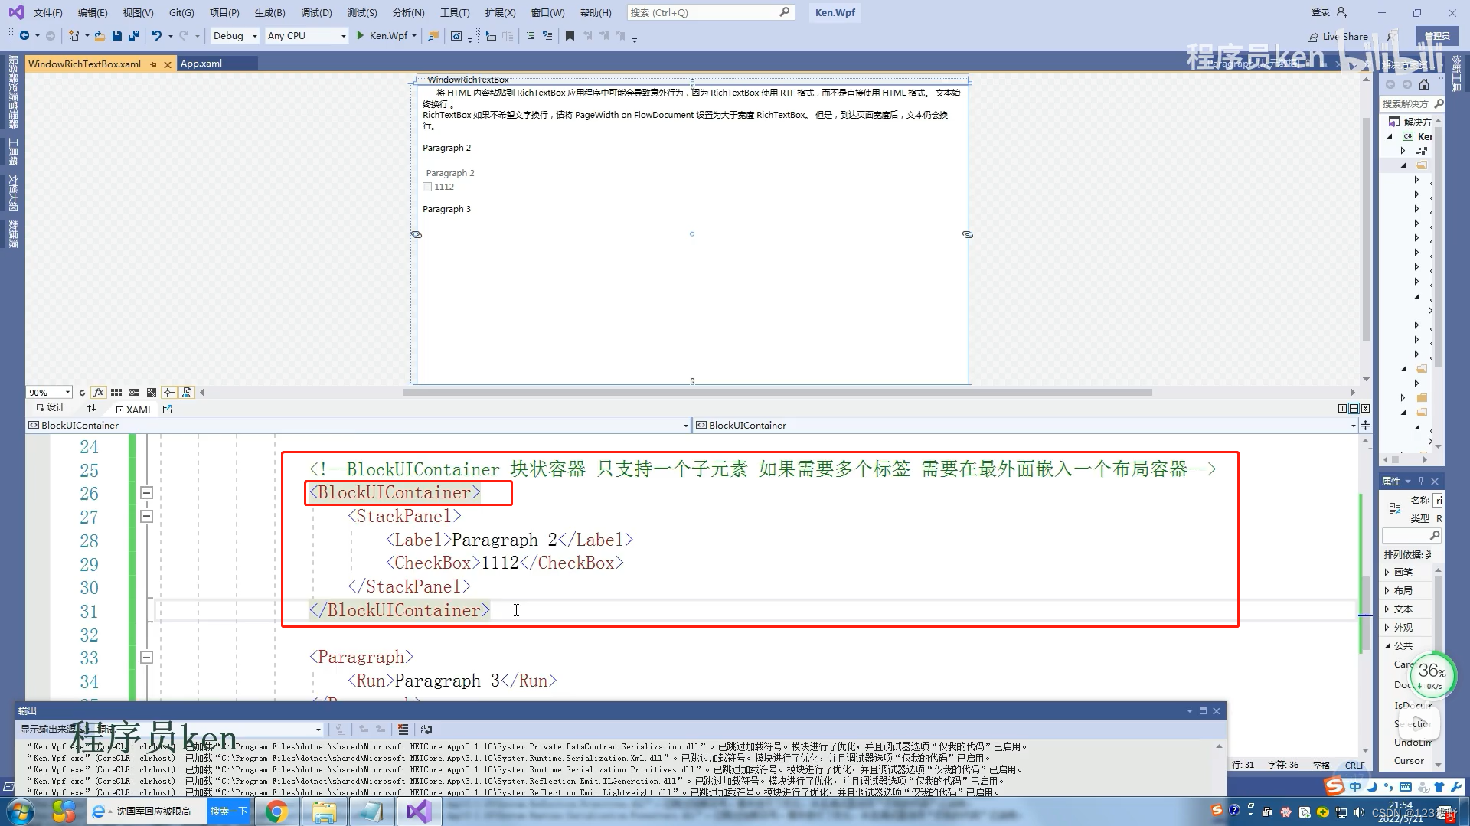Toggle word wrap in the output panel
The image size is (1470, 826).
tap(426, 730)
